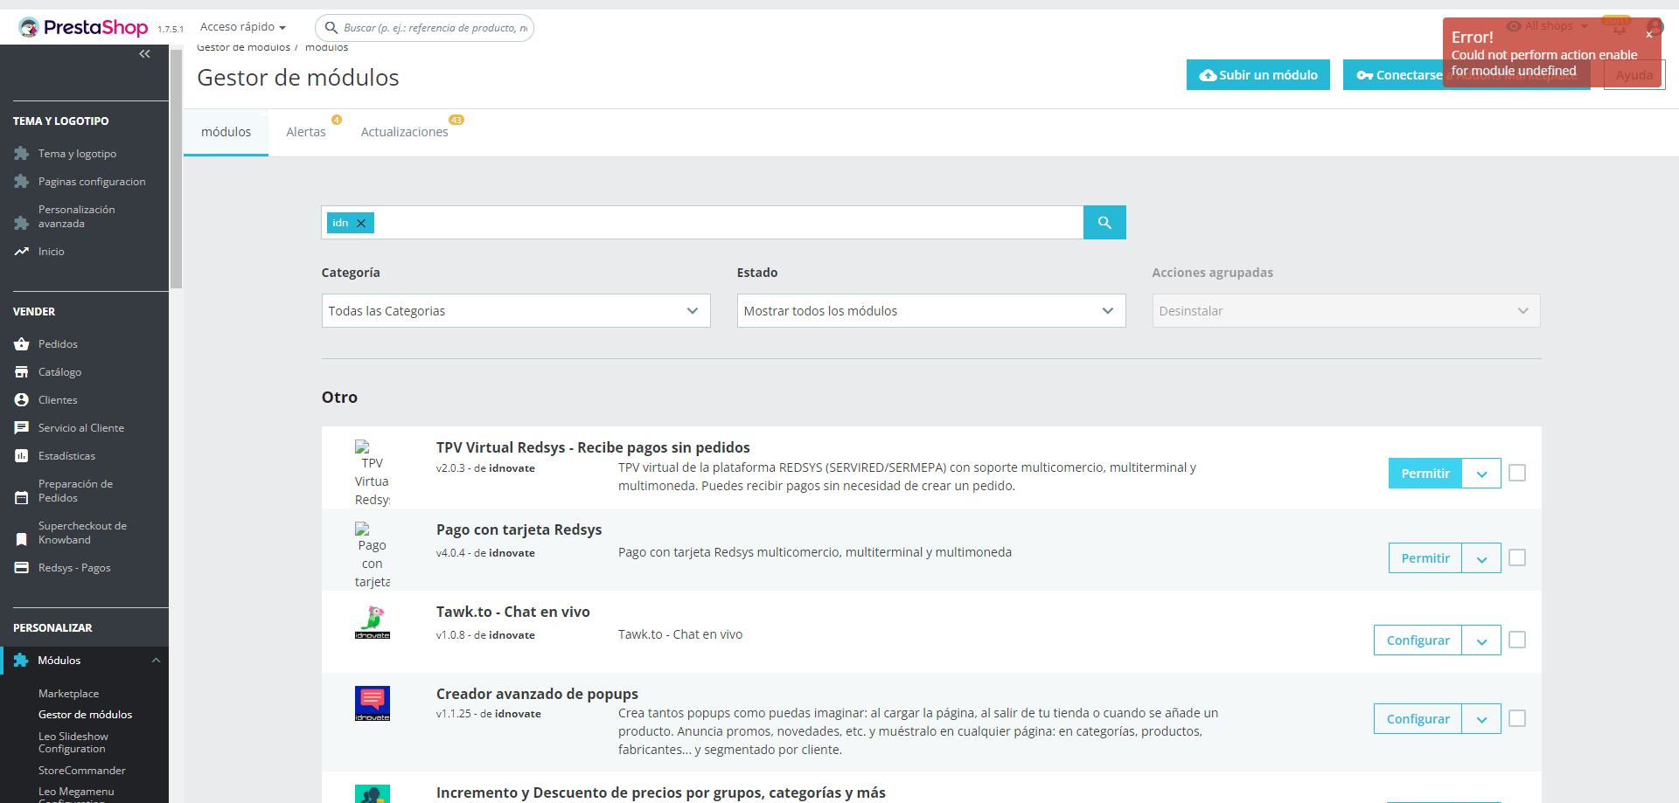Tick the checkbox for TPV Virtual Redsys
Image resolution: width=1679 pixels, height=803 pixels.
(1517, 473)
